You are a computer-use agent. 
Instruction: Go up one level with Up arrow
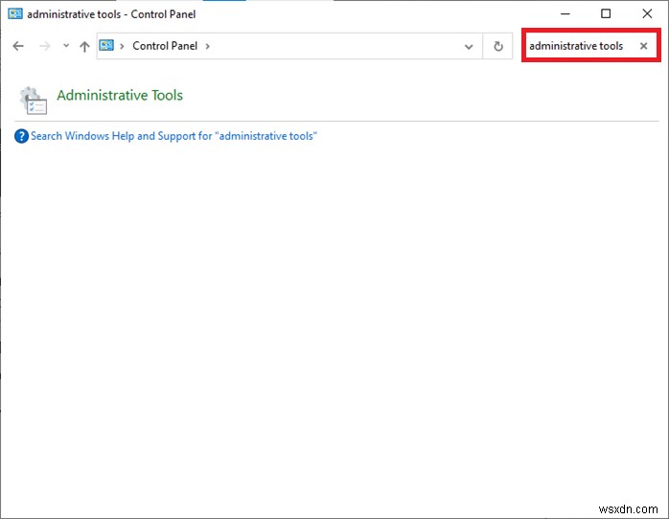coord(84,46)
